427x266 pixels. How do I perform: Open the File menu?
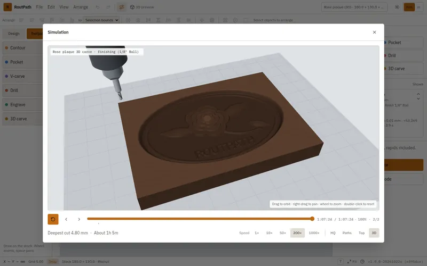coord(39,7)
